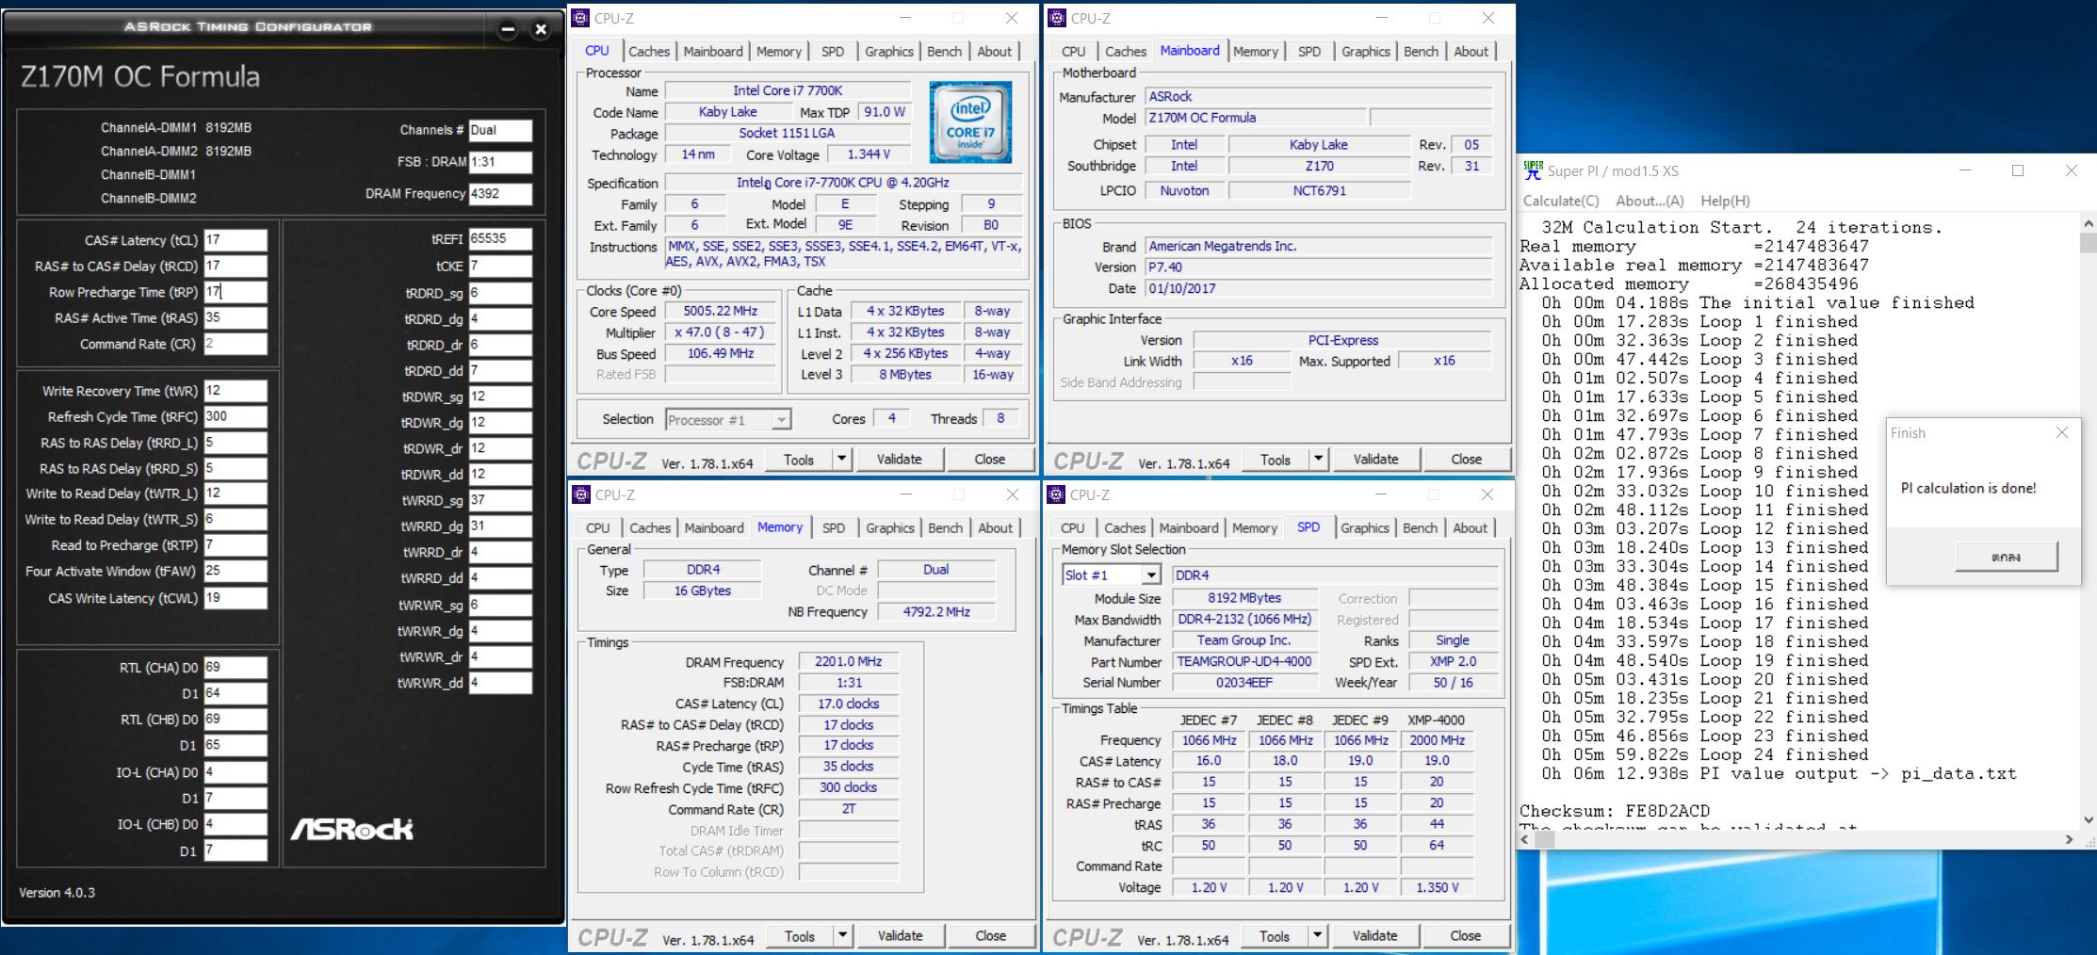Image resolution: width=2097 pixels, height=955 pixels.
Task: Open the About...(A) menu in Super PI
Action: point(1649,201)
